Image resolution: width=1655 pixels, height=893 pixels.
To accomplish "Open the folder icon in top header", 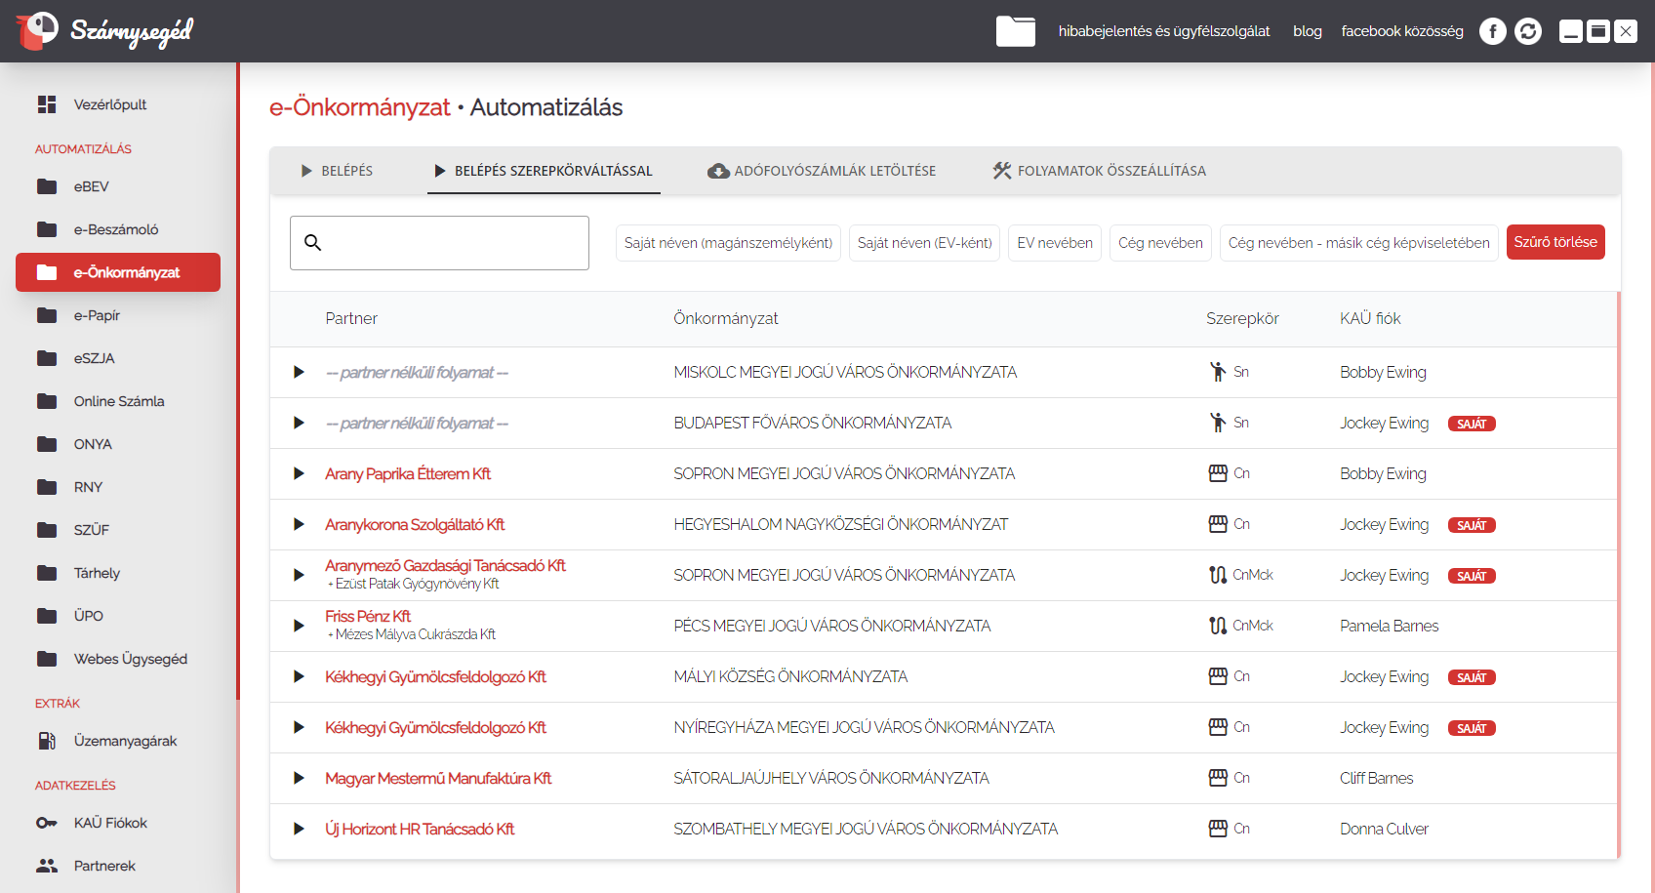I will click(1015, 31).
